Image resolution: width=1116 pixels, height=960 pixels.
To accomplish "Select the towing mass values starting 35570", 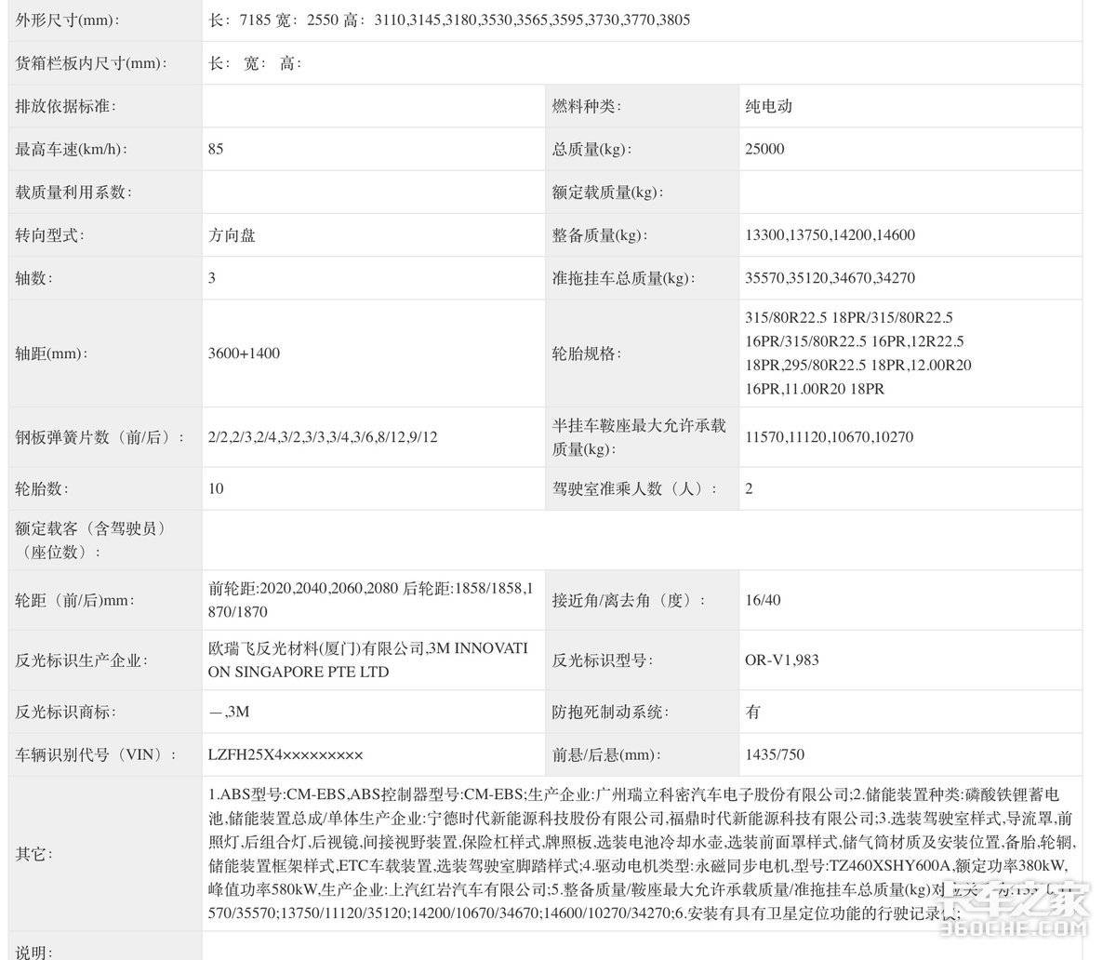I will click(x=830, y=278).
